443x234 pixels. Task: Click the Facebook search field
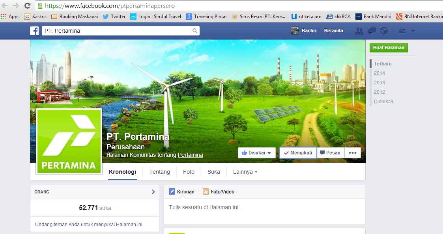pos(116,31)
